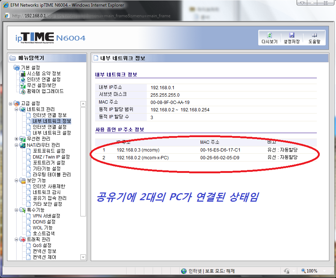
Task: Click MAC address 00-16-E6-D6-17-C1
Action: [220, 150]
